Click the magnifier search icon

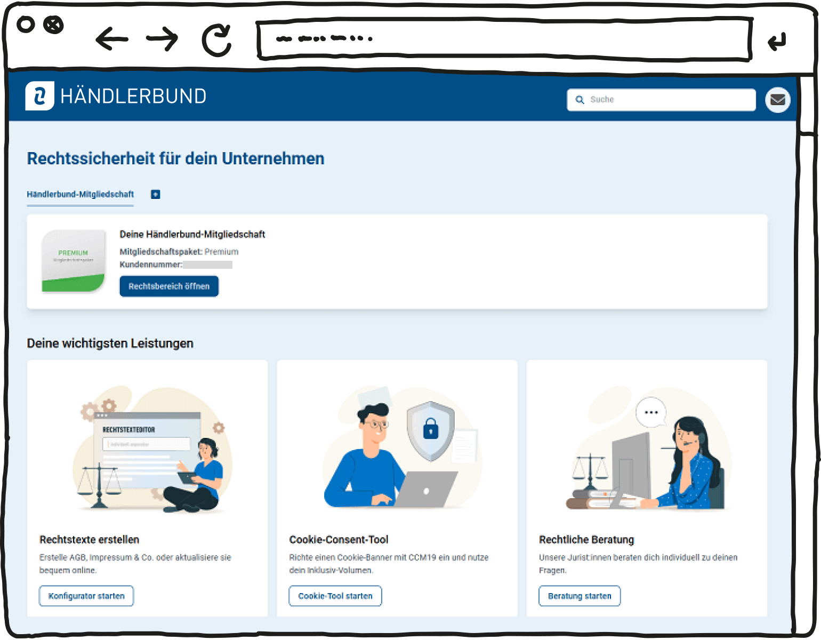click(580, 100)
